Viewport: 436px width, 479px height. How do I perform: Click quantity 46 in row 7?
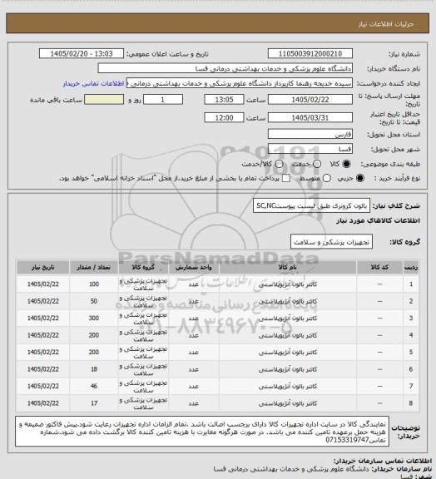94,386
